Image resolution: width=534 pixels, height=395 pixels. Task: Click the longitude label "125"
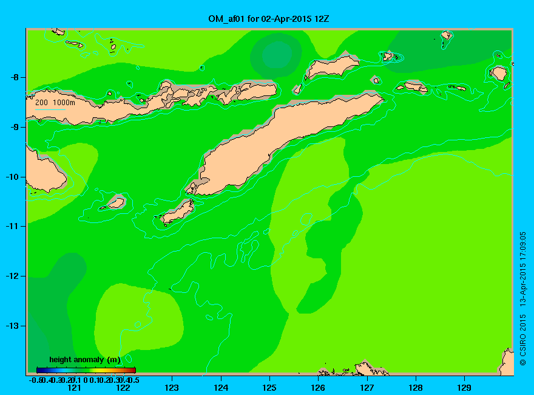tap(269, 388)
